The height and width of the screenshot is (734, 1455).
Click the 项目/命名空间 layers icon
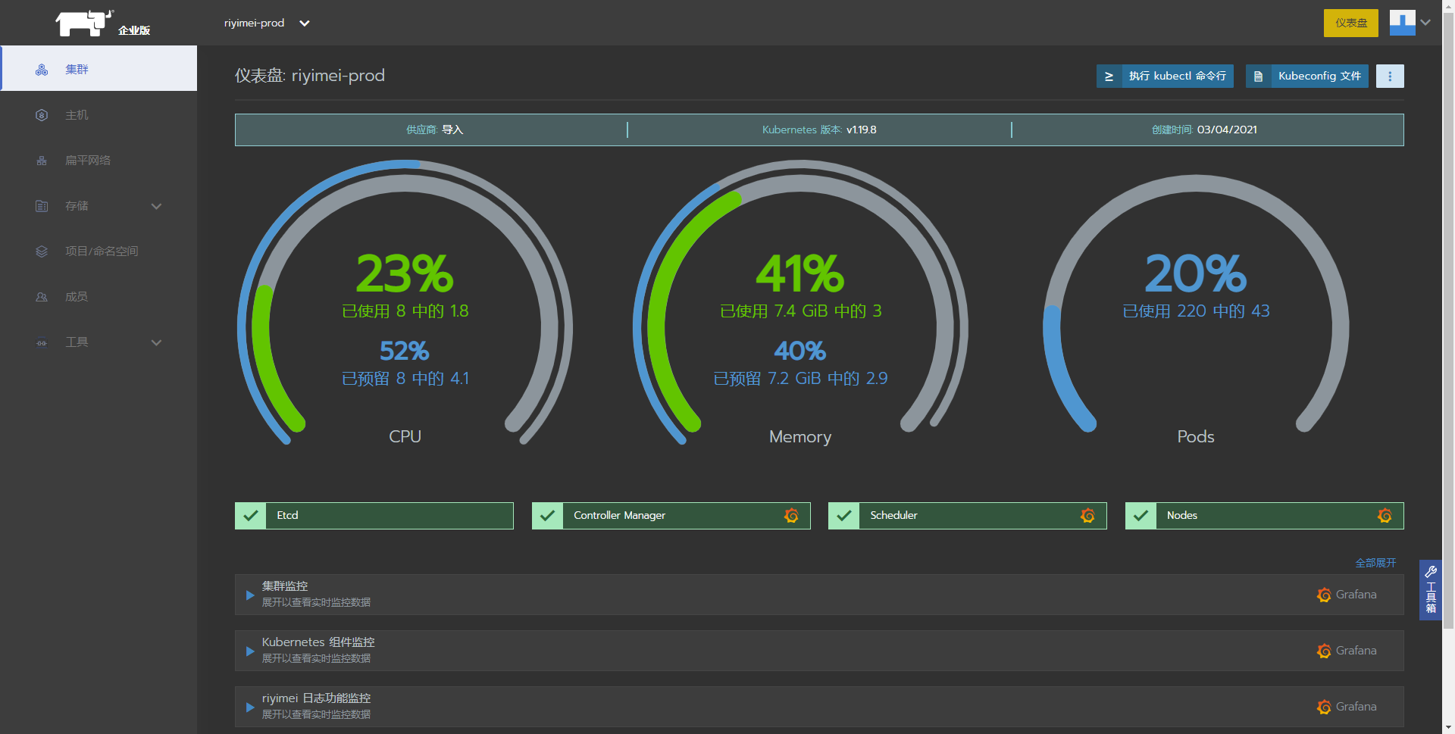tap(42, 251)
